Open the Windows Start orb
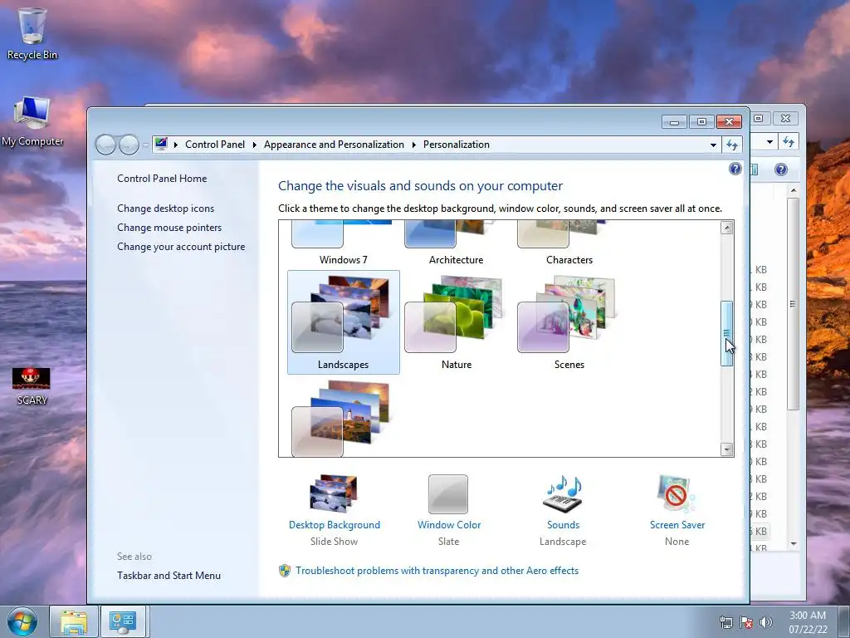Image resolution: width=850 pixels, height=638 pixels. [22, 621]
